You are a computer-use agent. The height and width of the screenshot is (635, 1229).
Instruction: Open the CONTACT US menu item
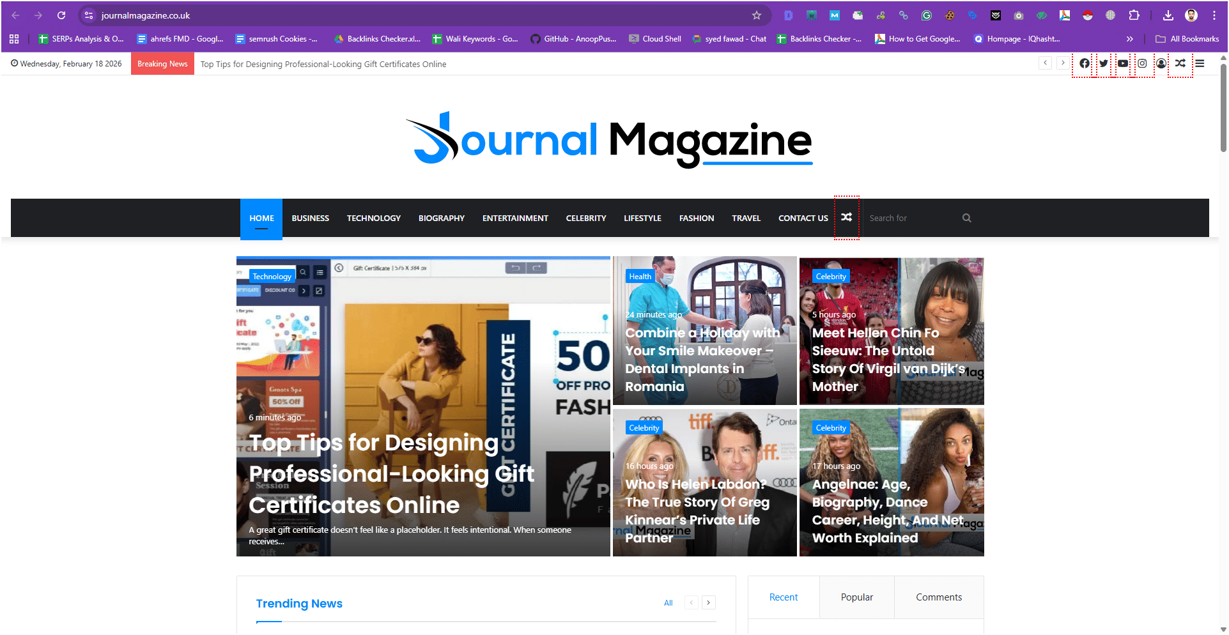click(803, 218)
